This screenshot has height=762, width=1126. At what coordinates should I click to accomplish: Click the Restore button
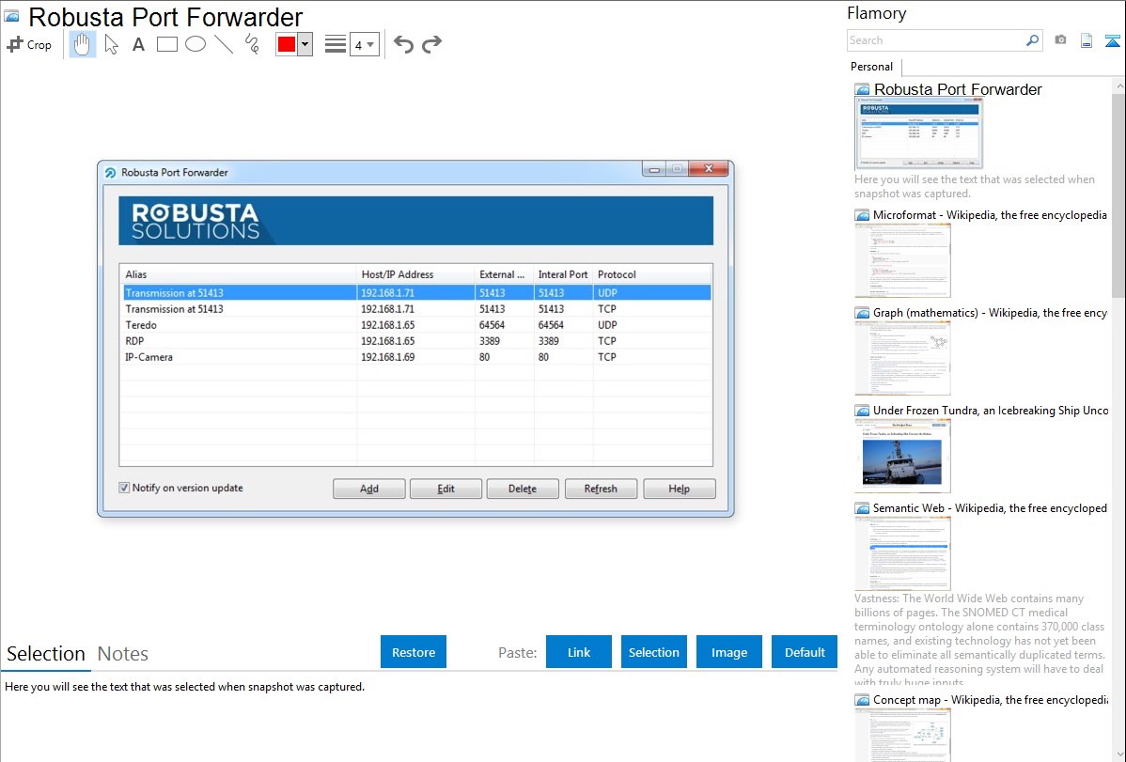tap(414, 652)
